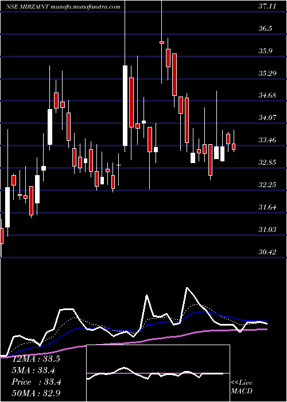Select the 35.9 price axis label

click(x=265, y=51)
